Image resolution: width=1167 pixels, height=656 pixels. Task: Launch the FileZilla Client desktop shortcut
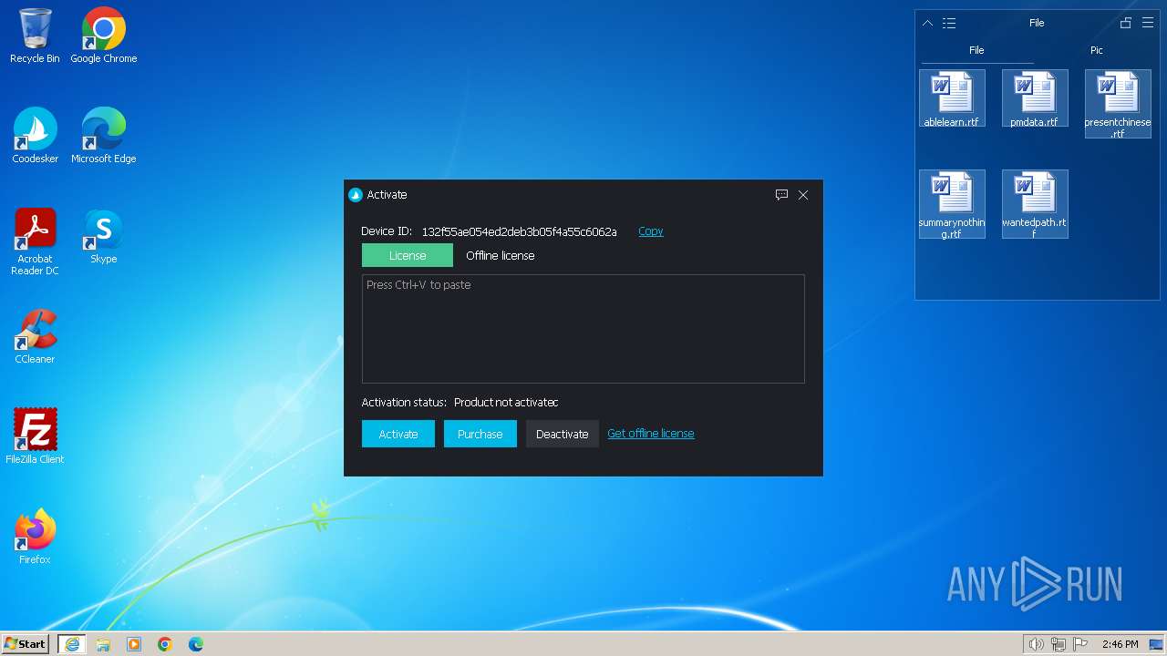[35, 437]
